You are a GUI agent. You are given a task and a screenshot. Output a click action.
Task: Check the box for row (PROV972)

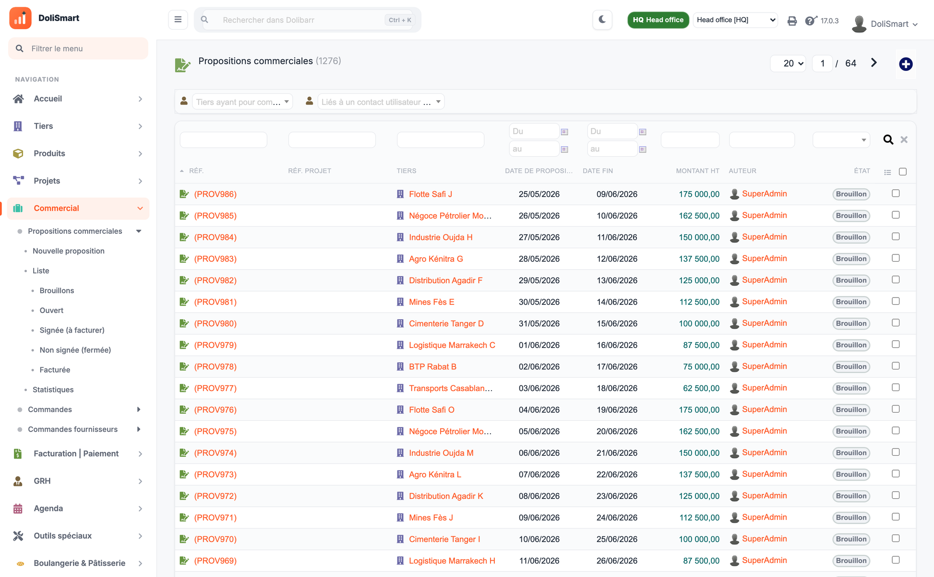[896, 495]
